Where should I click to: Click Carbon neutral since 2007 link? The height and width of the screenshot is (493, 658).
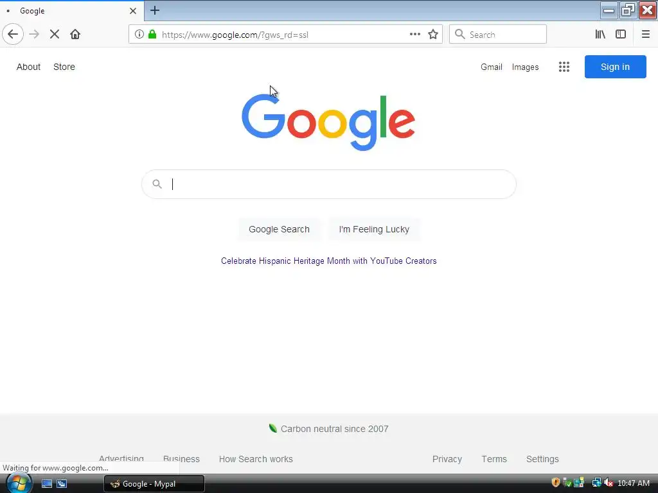334,429
